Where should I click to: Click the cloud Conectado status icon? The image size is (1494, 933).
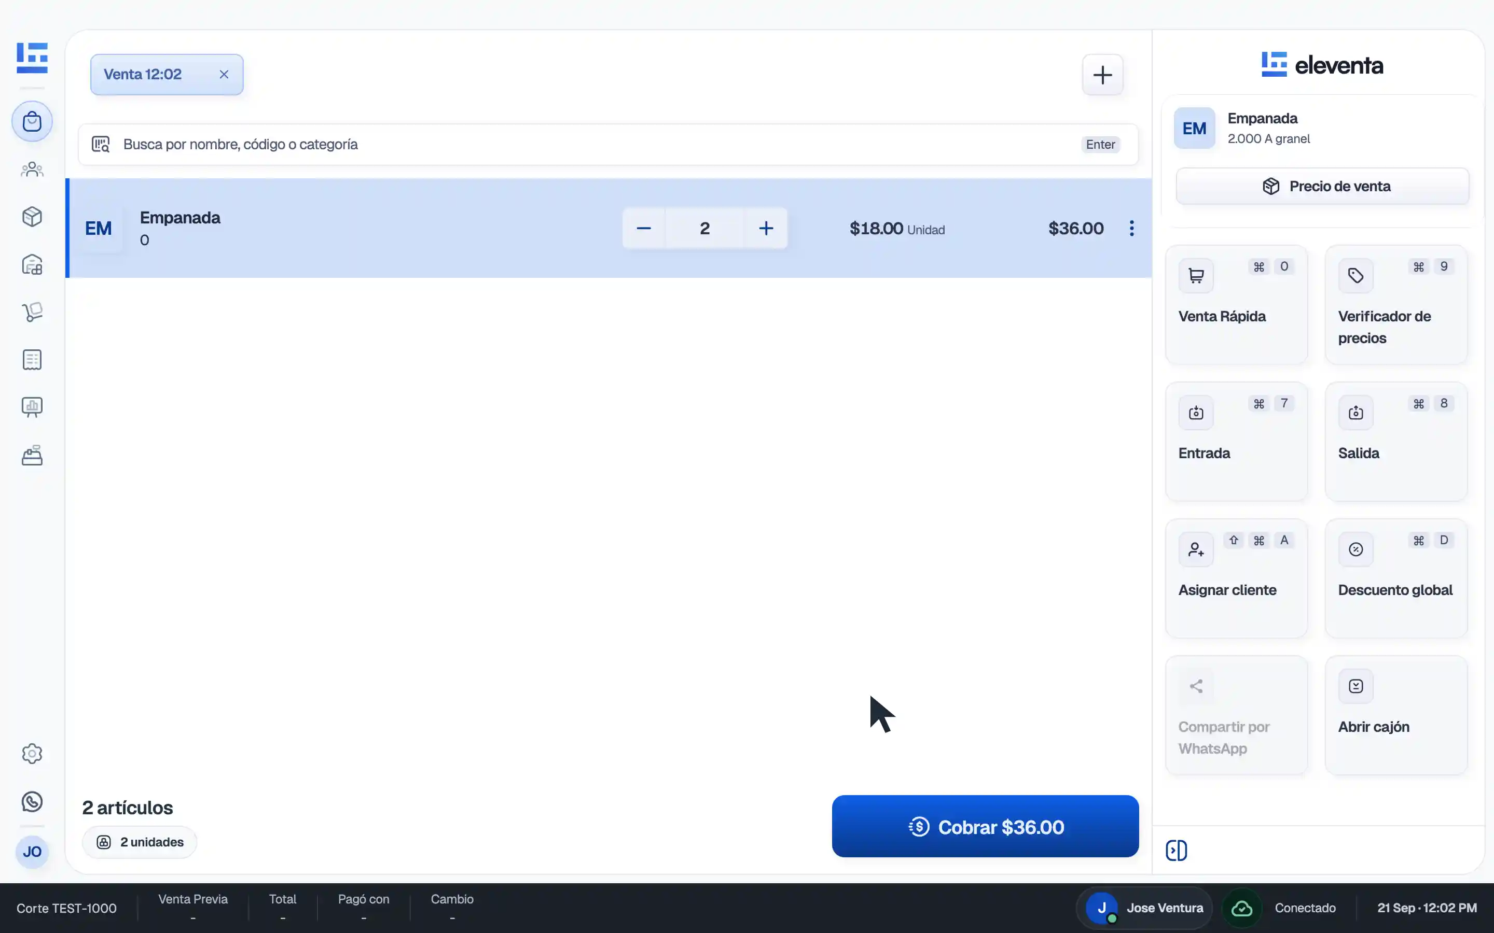pyautogui.click(x=1241, y=908)
